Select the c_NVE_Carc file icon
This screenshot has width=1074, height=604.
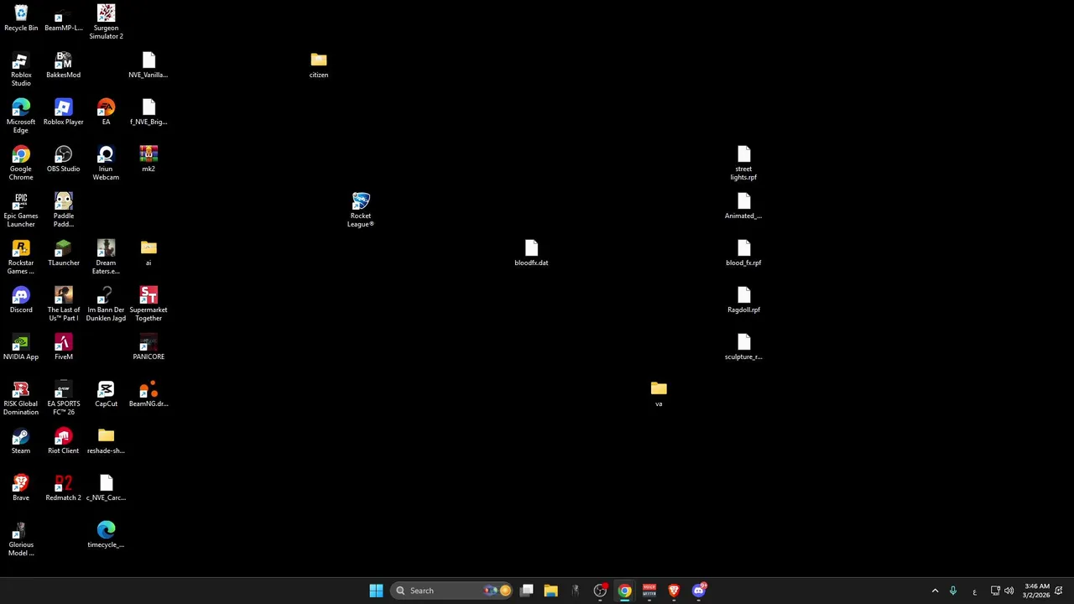(x=106, y=488)
